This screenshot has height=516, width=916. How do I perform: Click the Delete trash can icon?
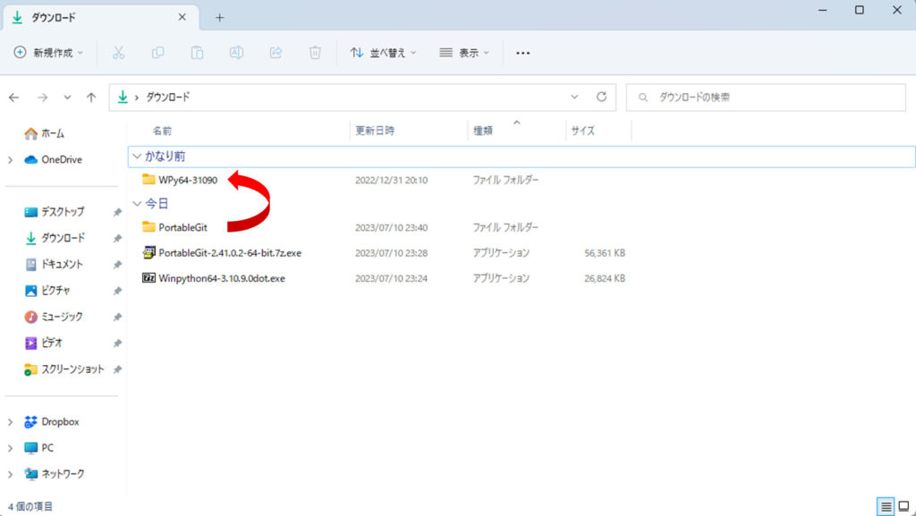(x=315, y=53)
